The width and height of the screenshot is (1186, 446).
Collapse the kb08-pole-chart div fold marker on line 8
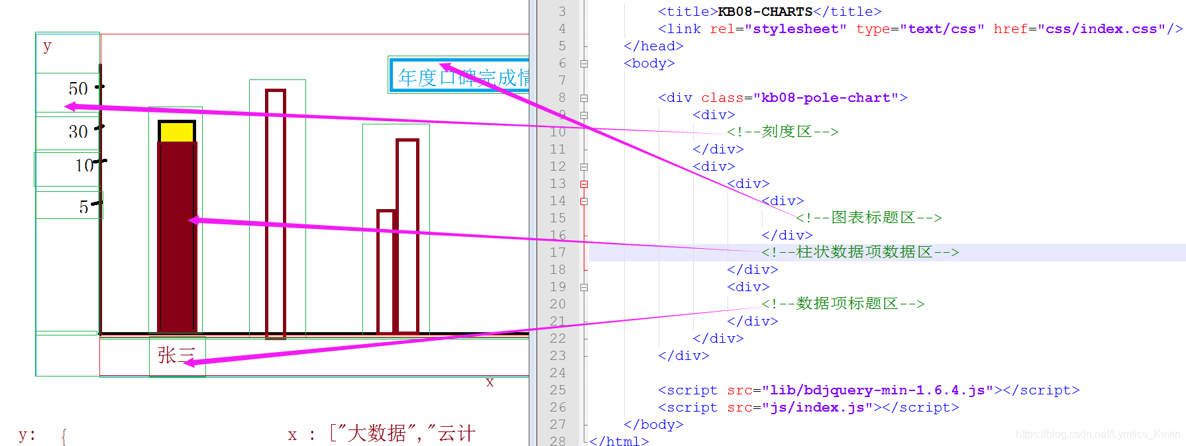(584, 98)
